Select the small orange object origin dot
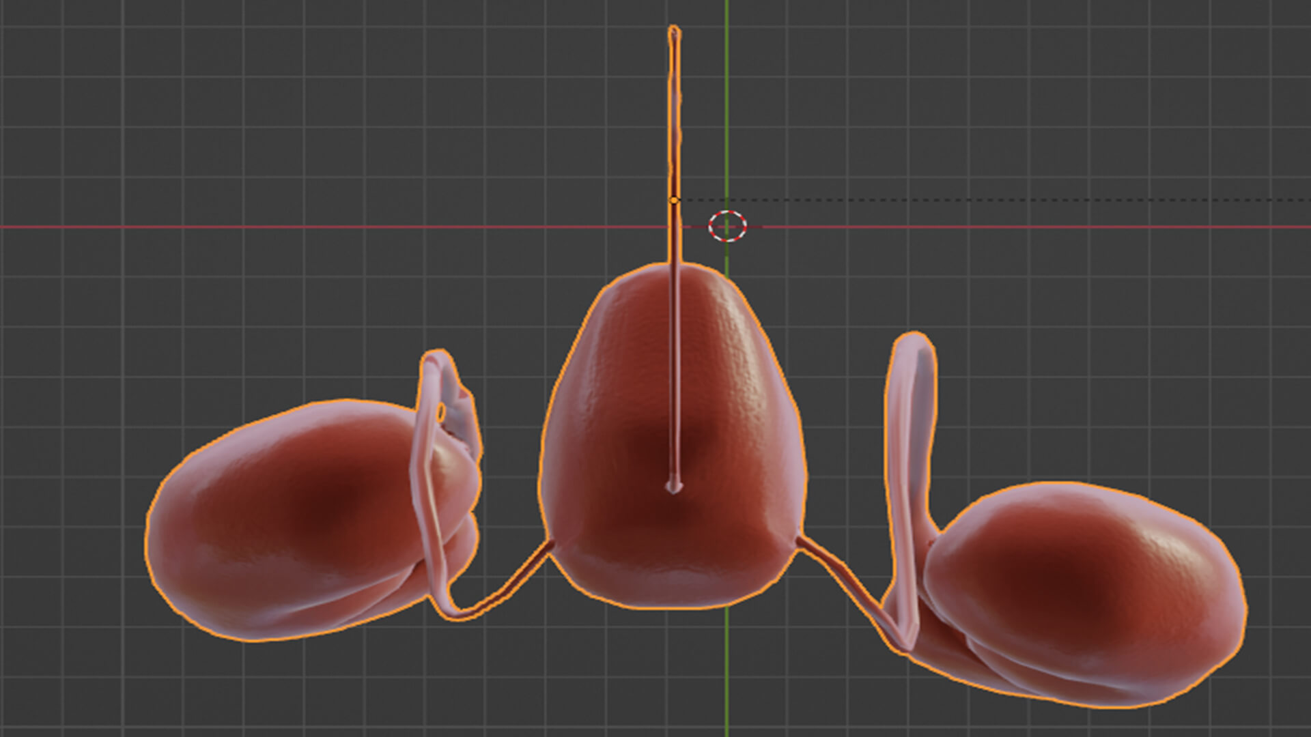Screen dimensions: 1311x737 point(674,200)
